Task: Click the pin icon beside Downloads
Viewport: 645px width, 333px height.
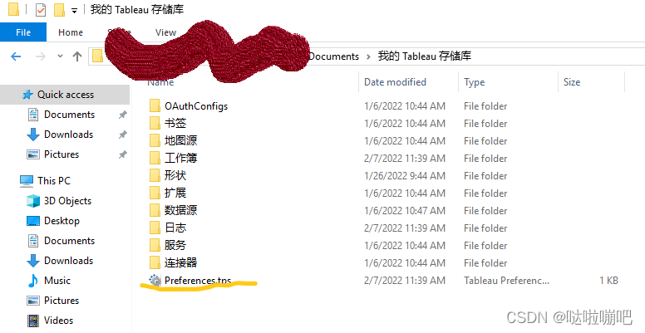Action: coord(122,135)
